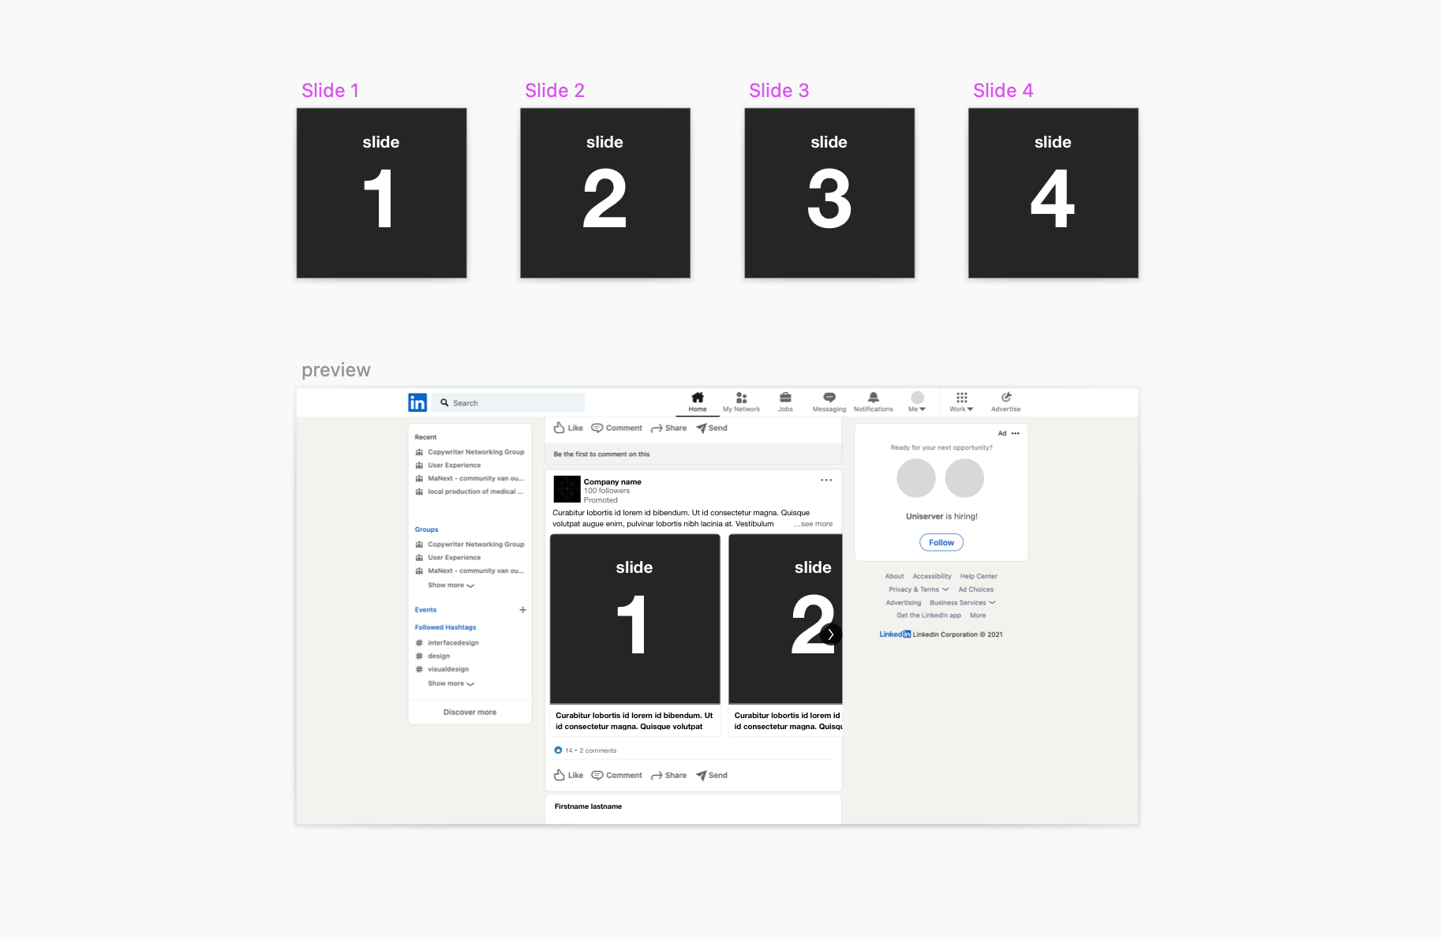
Task: Click the LinkedIn logo icon
Action: click(x=417, y=402)
